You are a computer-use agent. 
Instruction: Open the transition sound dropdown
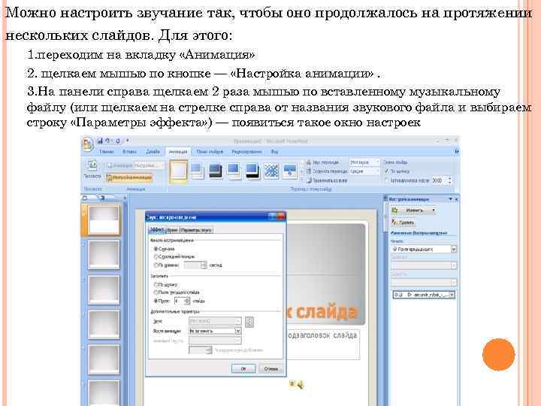364,162
